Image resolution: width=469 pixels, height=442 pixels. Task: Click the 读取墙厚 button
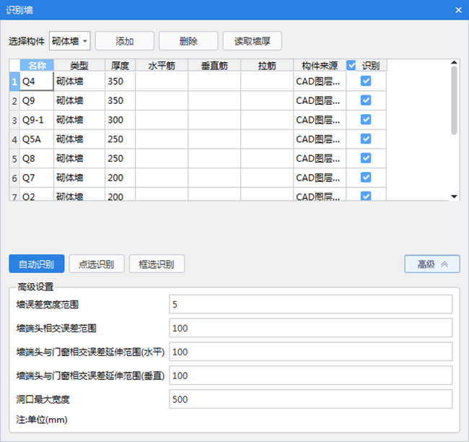coord(252,41)
